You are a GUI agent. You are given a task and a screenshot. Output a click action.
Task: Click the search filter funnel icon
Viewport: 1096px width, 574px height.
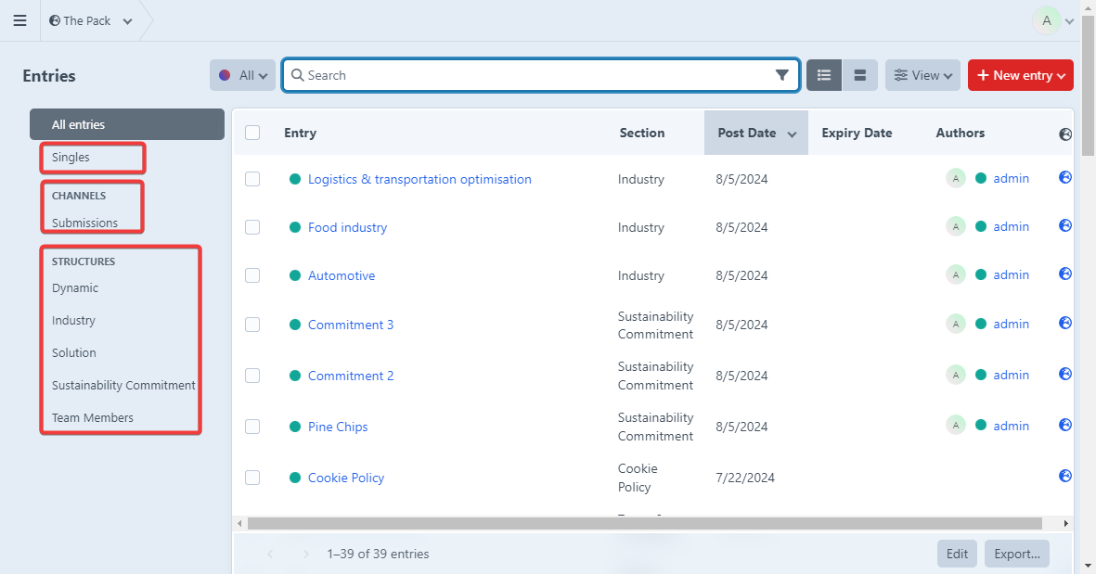781,75
